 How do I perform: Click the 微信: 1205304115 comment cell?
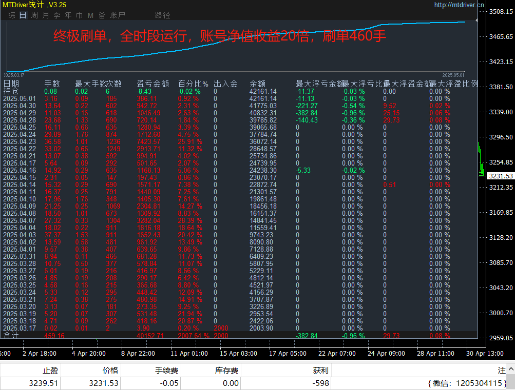pyautogui.click(x=467, y=383)
